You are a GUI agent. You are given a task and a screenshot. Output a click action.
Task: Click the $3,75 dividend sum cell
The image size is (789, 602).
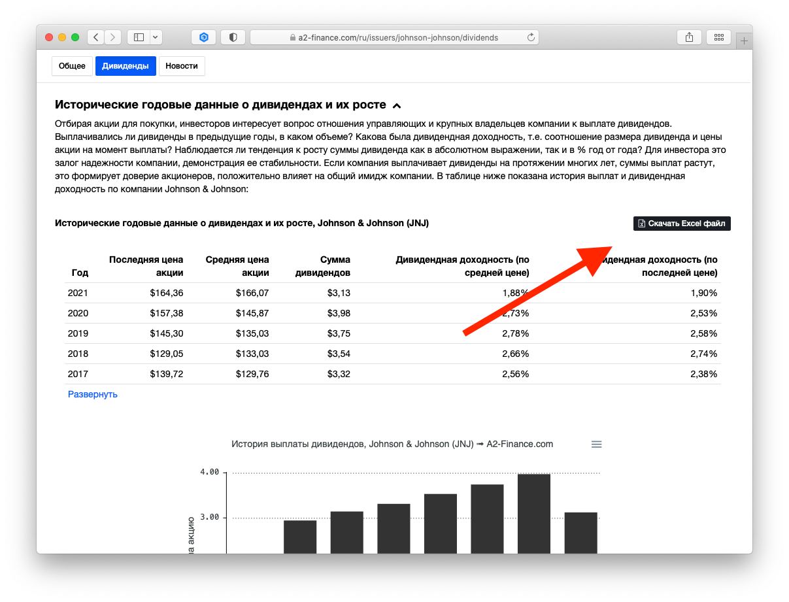339,333
